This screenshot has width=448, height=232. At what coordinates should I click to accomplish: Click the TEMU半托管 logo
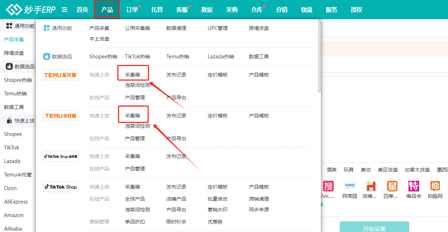coord(61,116)
